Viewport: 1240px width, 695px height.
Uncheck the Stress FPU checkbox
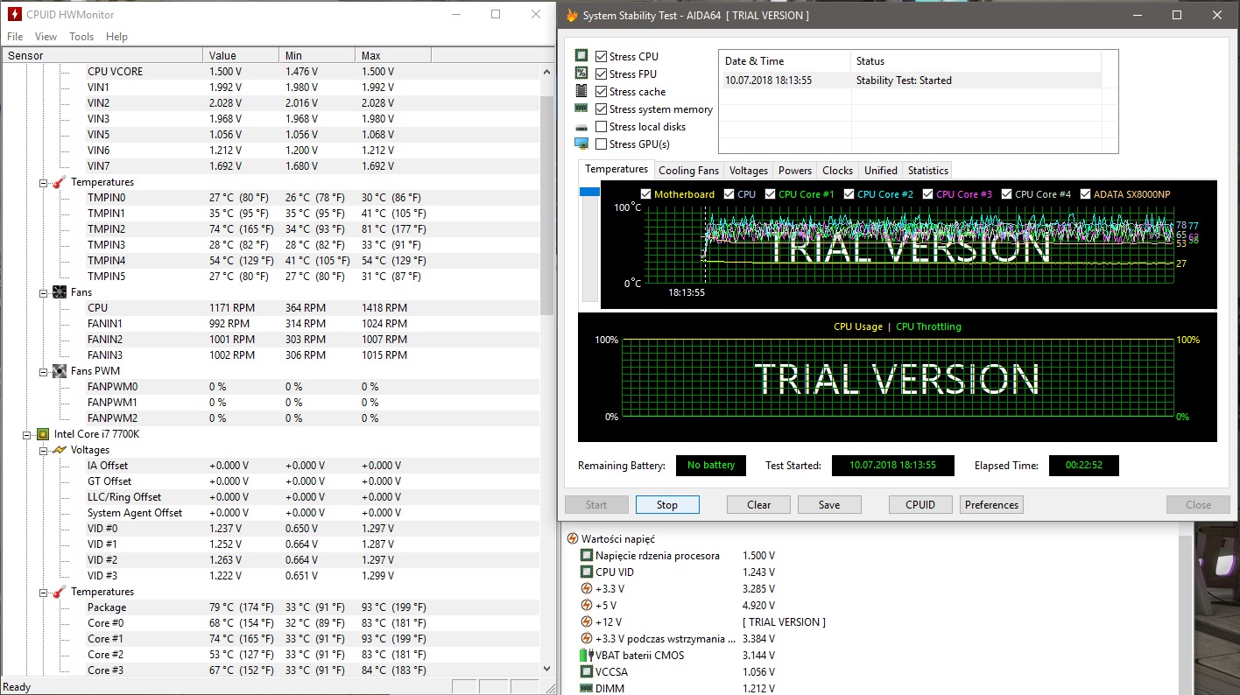(x=601, y=74)
